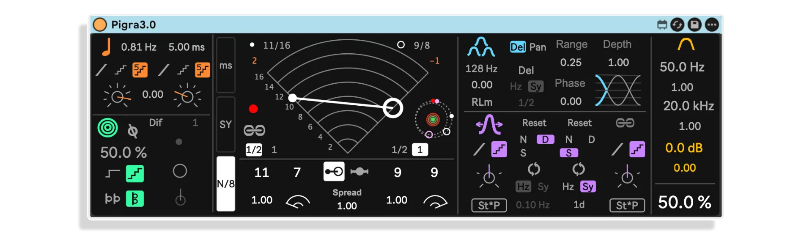812x233 pixels.
Task: Click the Depth 1.00 value
Action: (x=618, y=63)
